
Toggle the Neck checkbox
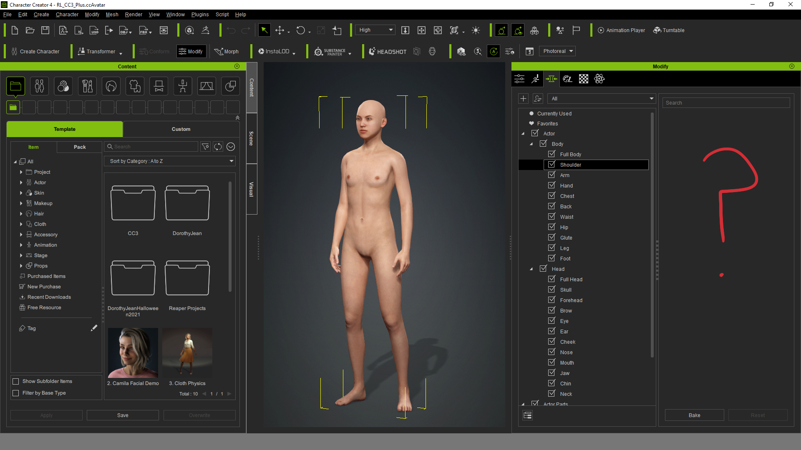(x=552, y=393)
